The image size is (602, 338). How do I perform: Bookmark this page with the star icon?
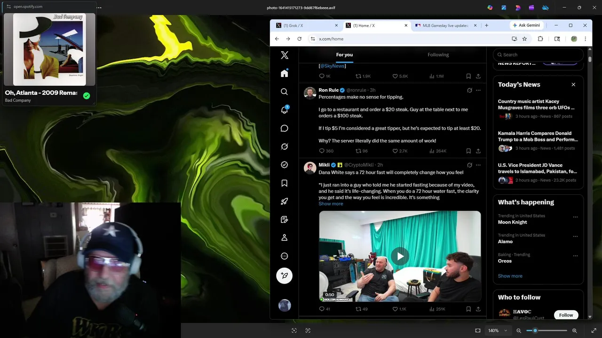pyautogui.click(x=524, y=39)
